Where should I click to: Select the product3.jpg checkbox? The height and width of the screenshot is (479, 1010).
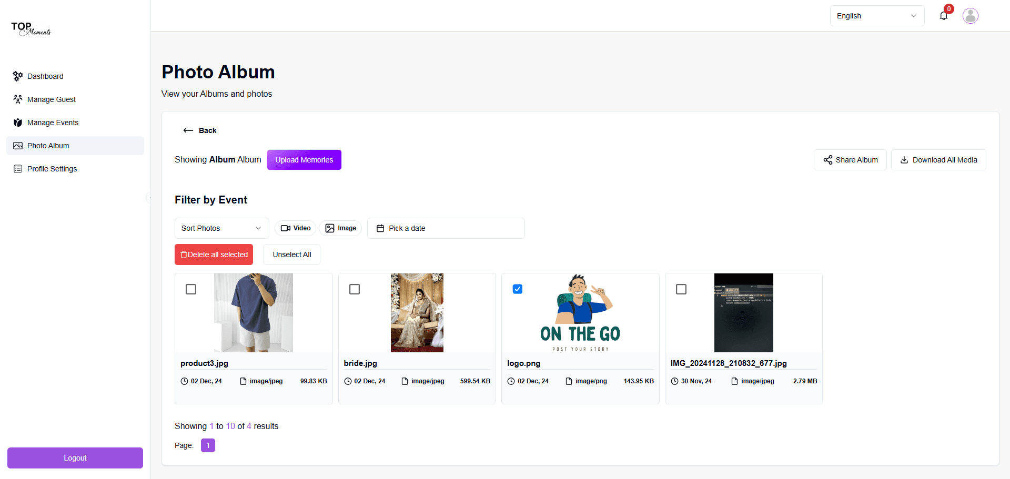click(191, 289)
